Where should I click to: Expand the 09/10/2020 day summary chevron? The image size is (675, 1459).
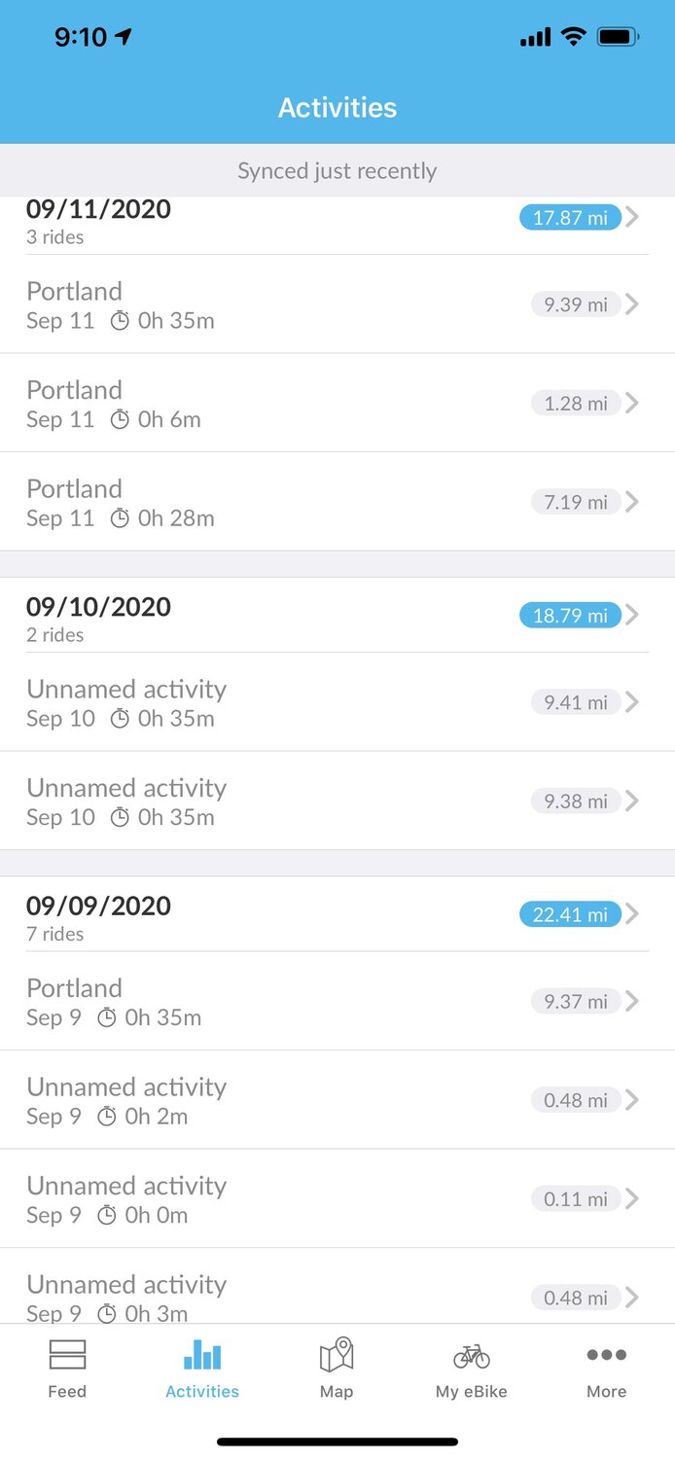633,615
